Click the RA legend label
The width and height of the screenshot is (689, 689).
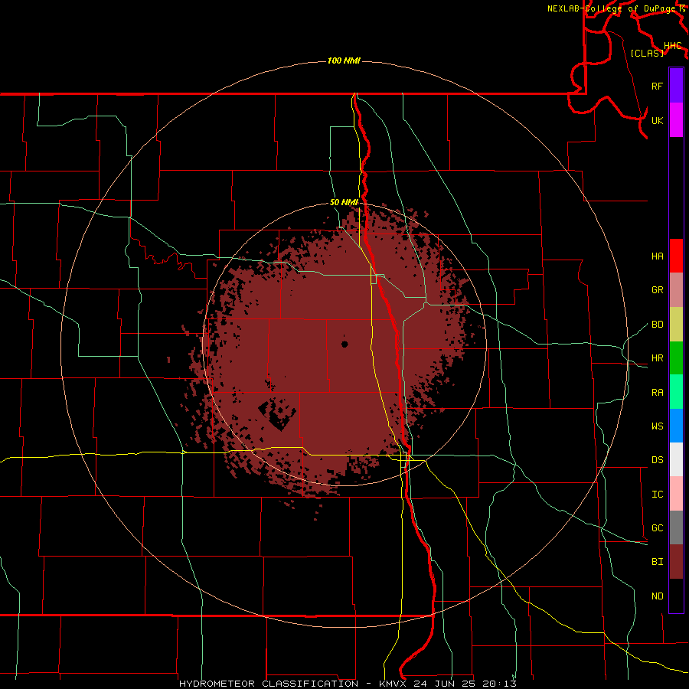(657, 393)
